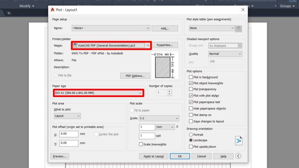This screenshot has height=168, width=299.
Task: Open the printer Name dropdown
Action: coord(111,46)
